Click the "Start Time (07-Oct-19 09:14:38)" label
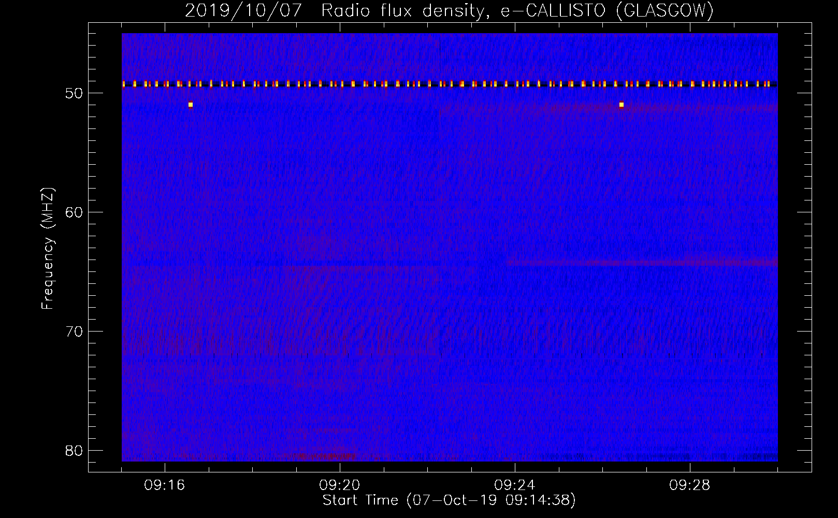 [x=449, y=500]
